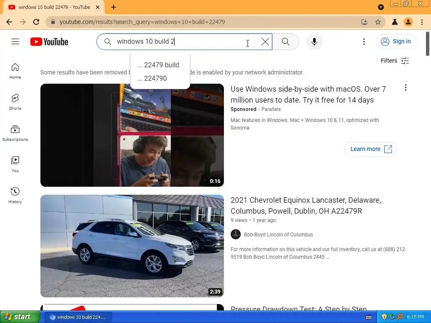Click the browser address bar URL

tap(142, 22)
